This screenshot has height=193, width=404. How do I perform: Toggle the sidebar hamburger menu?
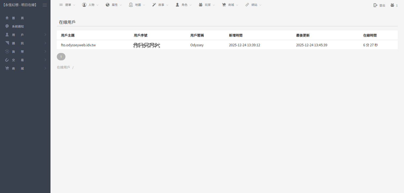click(45, 5)
